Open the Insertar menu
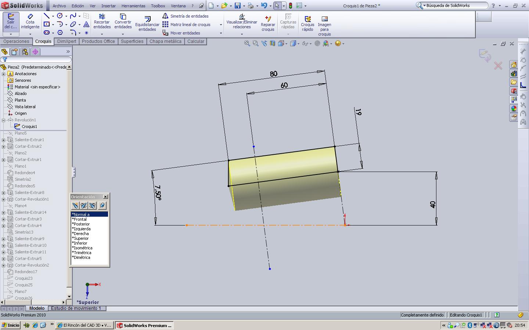Screen dimensions: 529x330 point(108,6)
